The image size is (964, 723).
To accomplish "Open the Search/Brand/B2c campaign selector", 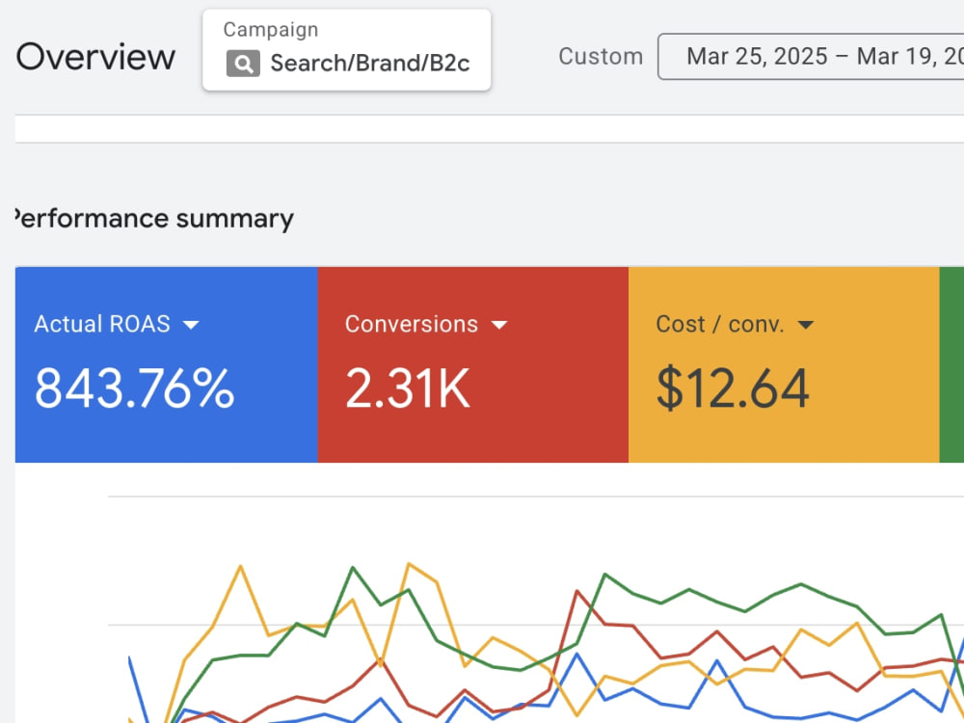I will [347, 50].
